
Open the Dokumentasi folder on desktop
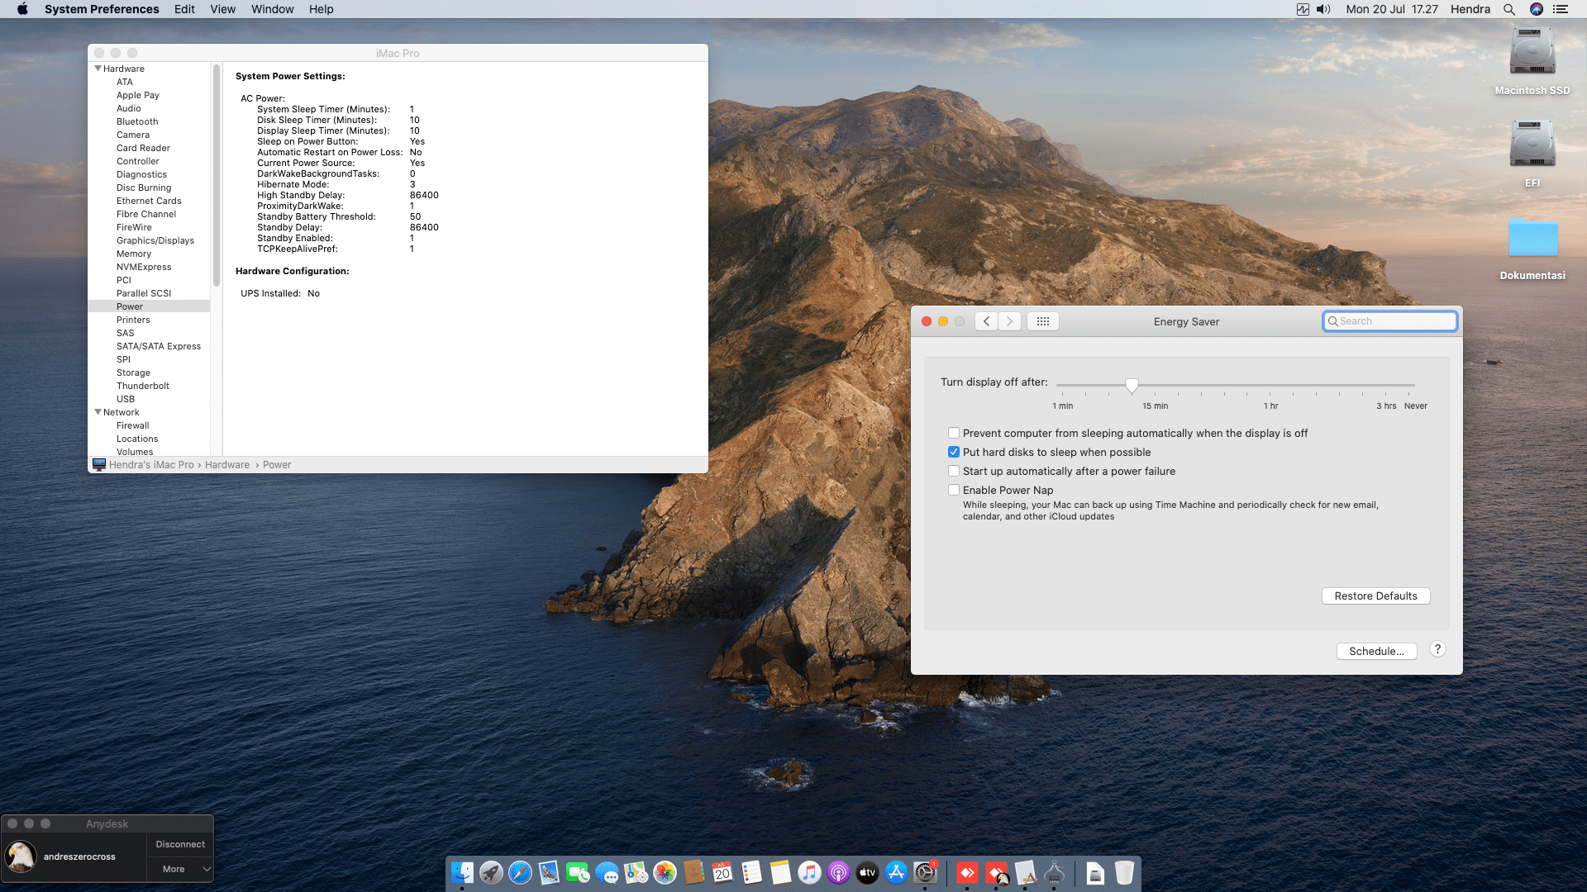tap(1532, 240)
